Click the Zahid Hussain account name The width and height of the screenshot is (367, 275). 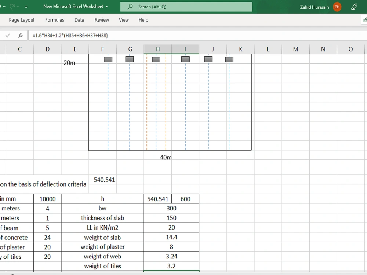coord(315,7)
